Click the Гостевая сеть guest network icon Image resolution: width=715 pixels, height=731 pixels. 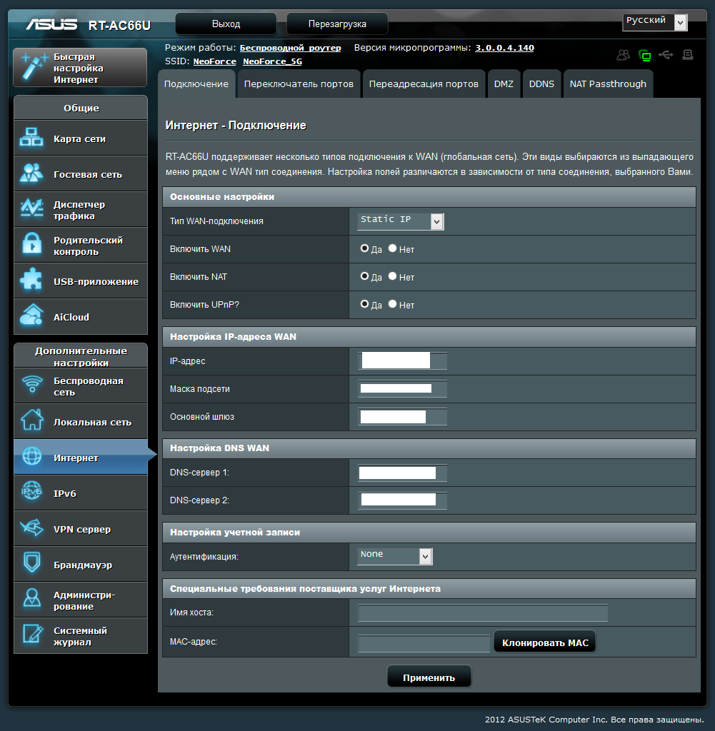coord(31,173)
